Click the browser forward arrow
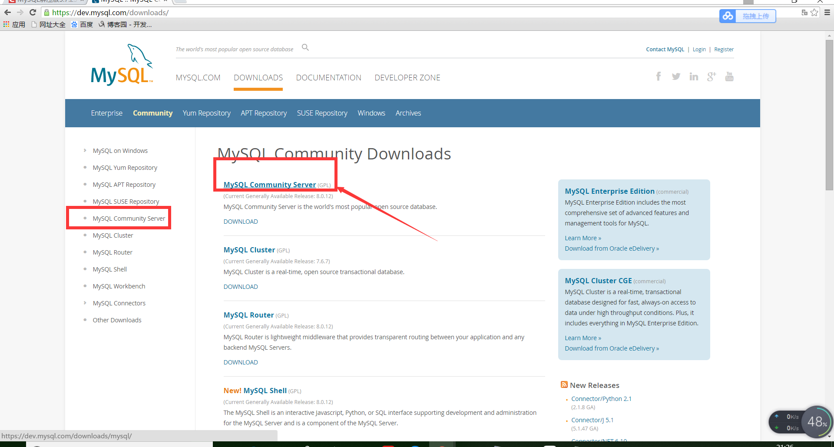The image size is (834, 447). click(x=20, y=13)
